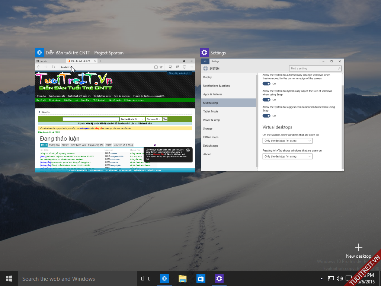This screenshot has width=381, height=286.
Task: Open the network tray icon
Action: (x=330, y=278)
